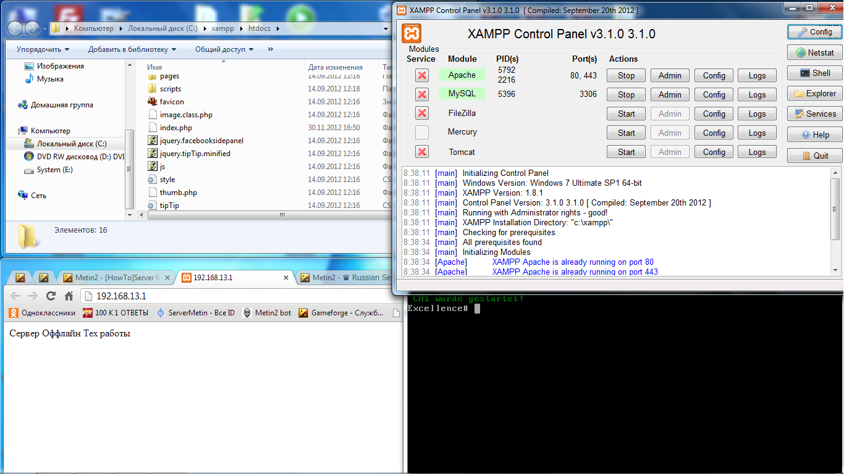844x474 pixels.
Task: Select Домашняя группа in sidebar
Action: click(x=56, y=105)
